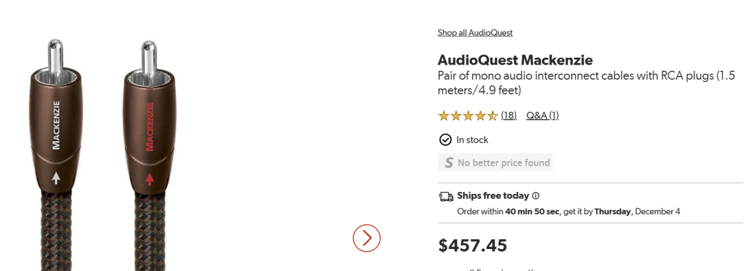Click the Ships free today text
753x271 pixels.
[493, 196]
